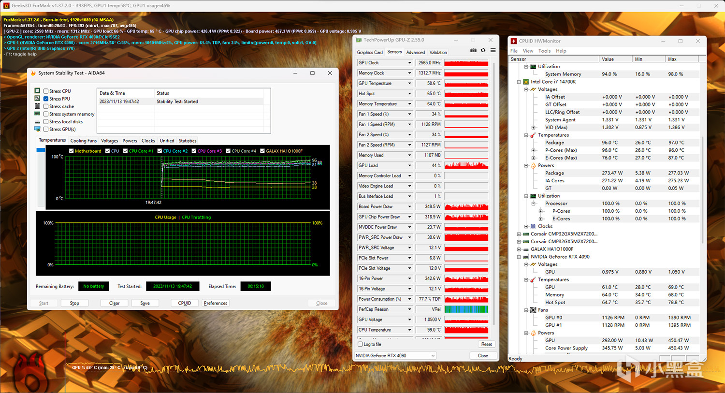Click the monitor icon beside Stress GPU(s)
Image resolution: width=725 pixels, height=393 pixels.
(x=38, y=129)
